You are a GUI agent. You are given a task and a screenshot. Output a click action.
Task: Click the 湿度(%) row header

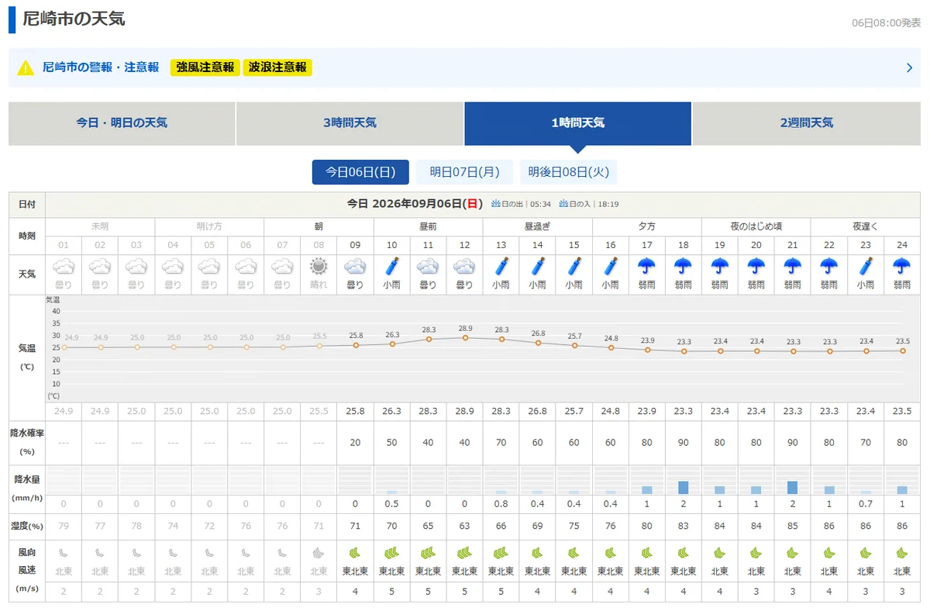point(27,526)
